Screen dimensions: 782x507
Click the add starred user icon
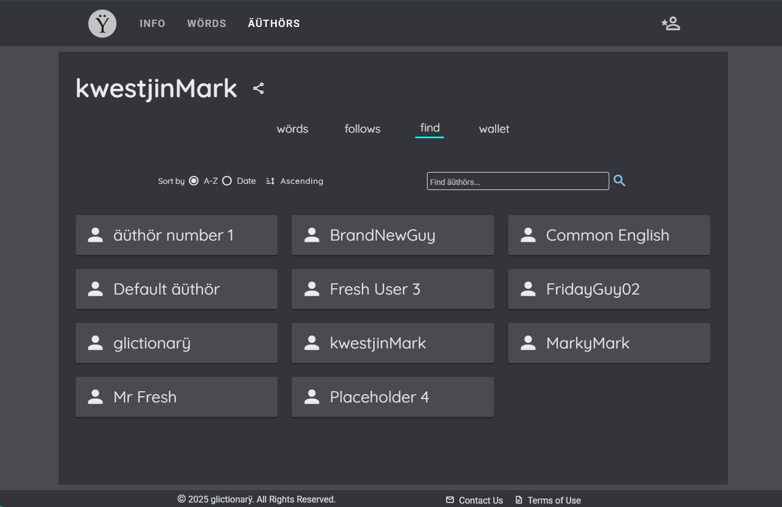[671, 24]
